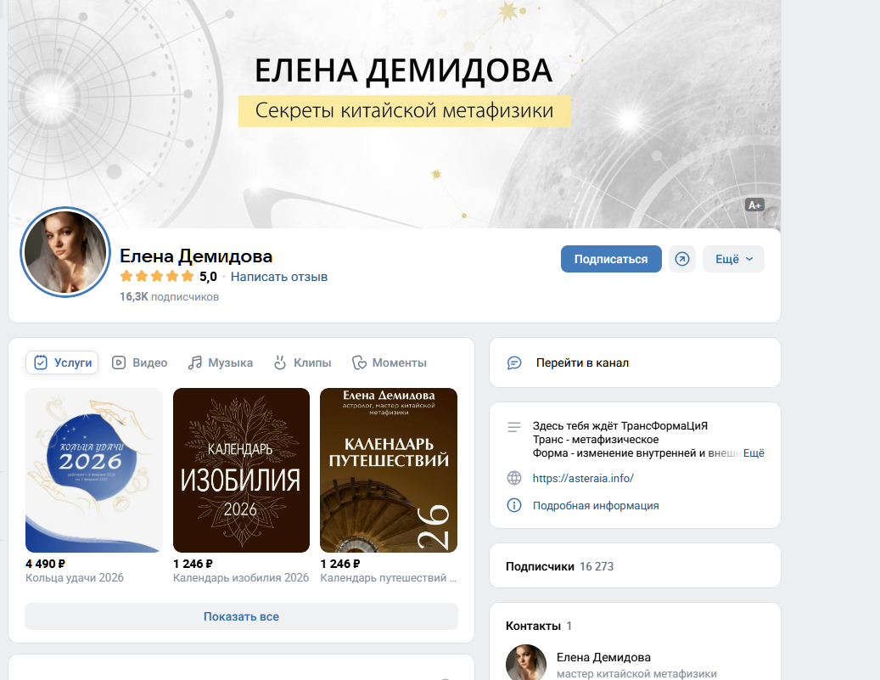The height and width of the screenshot is (680, 880).
Task: Open the Моменты tab
Action: pyautogui.click(x=389, y=362)
